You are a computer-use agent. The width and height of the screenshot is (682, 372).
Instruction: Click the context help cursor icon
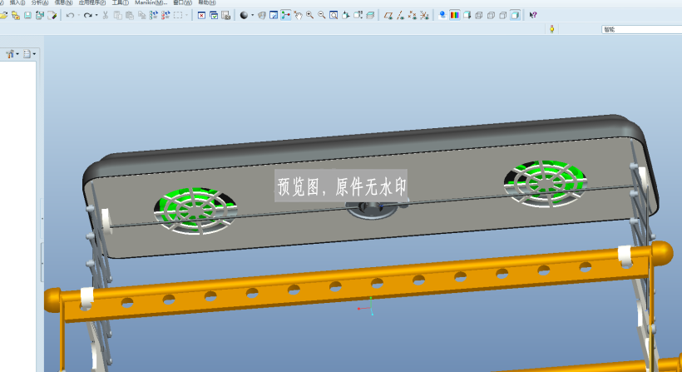533,15
